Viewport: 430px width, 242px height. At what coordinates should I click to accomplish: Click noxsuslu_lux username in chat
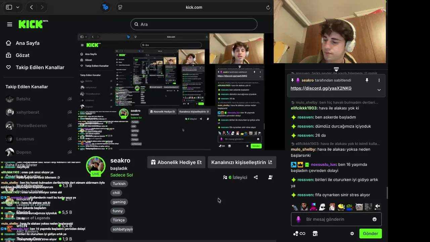(323, 165)
